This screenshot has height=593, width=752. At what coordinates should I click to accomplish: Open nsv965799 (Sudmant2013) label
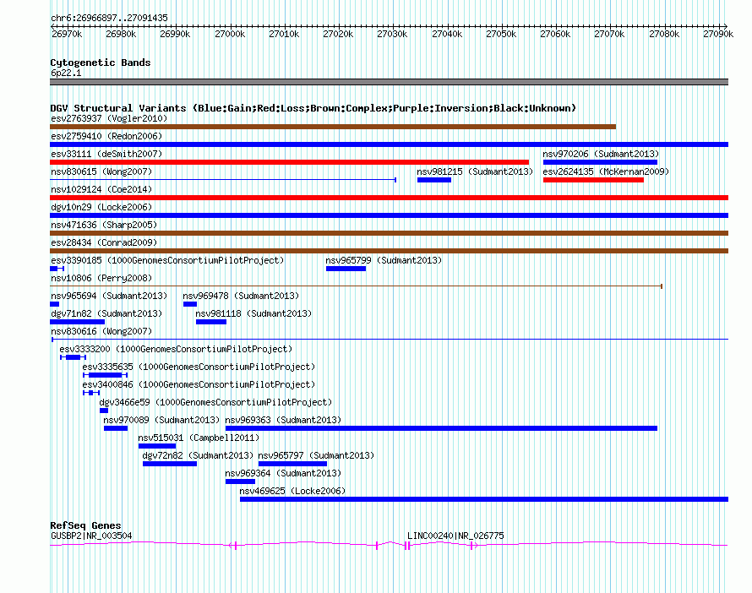384,260
